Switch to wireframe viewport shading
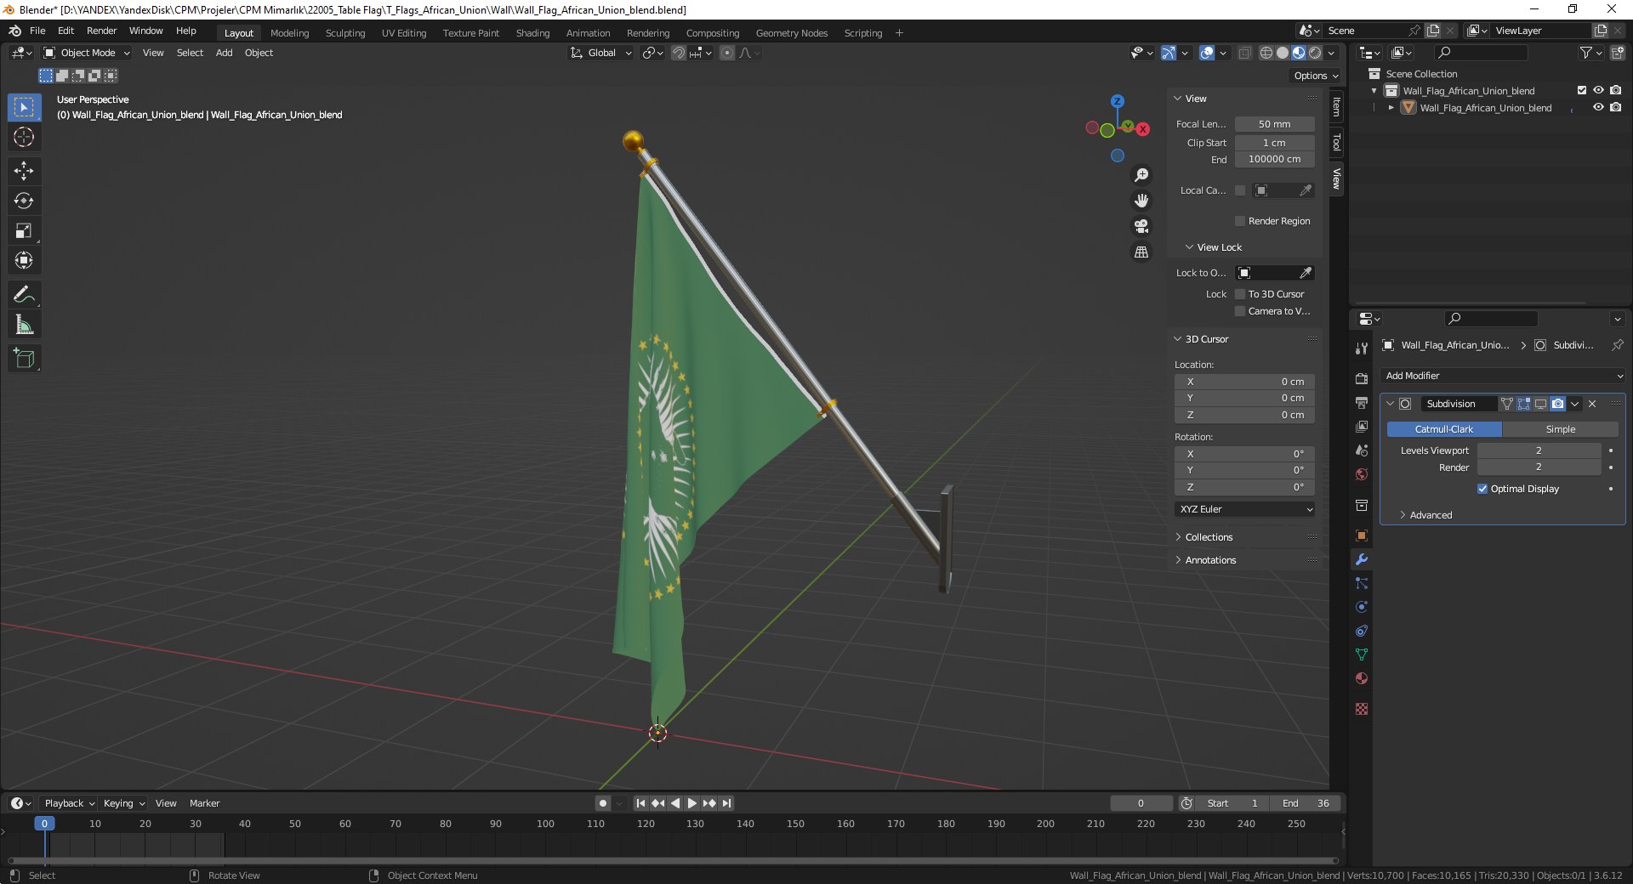 1266,53
